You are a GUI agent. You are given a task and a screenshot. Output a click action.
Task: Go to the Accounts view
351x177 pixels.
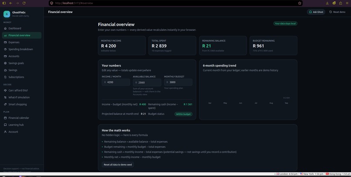click(x=22, y=56)
